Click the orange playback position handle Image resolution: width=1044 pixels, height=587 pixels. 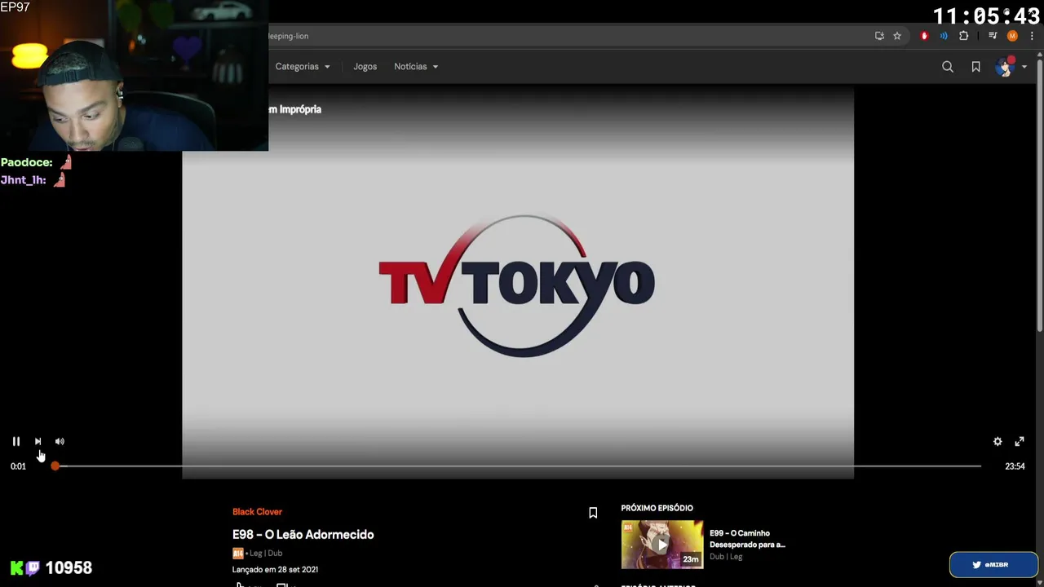tap(55, 466)
